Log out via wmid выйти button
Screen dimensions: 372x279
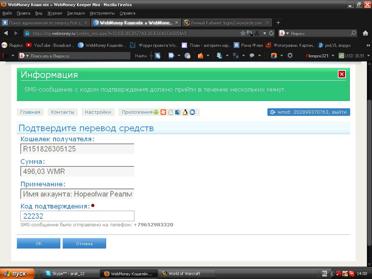tap(309, 112)
